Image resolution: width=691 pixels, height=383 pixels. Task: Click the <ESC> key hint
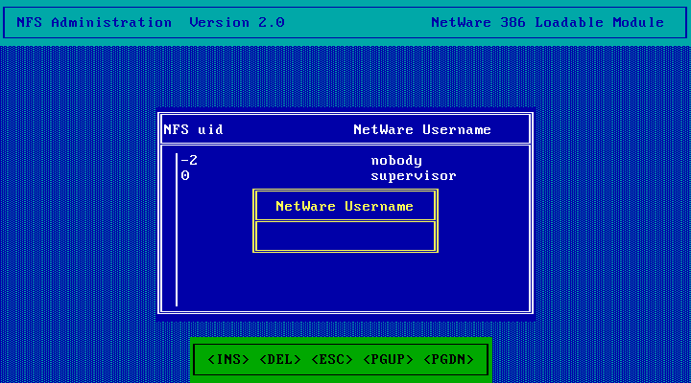tap(332, 359)
